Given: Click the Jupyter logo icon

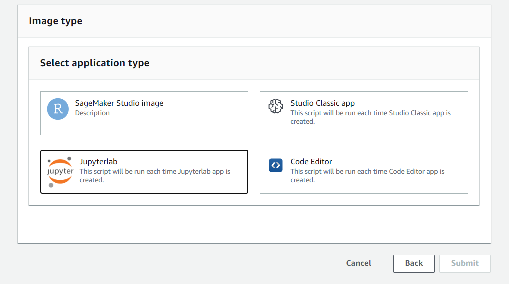Looking at the screenshot, I should pos(60,171).
